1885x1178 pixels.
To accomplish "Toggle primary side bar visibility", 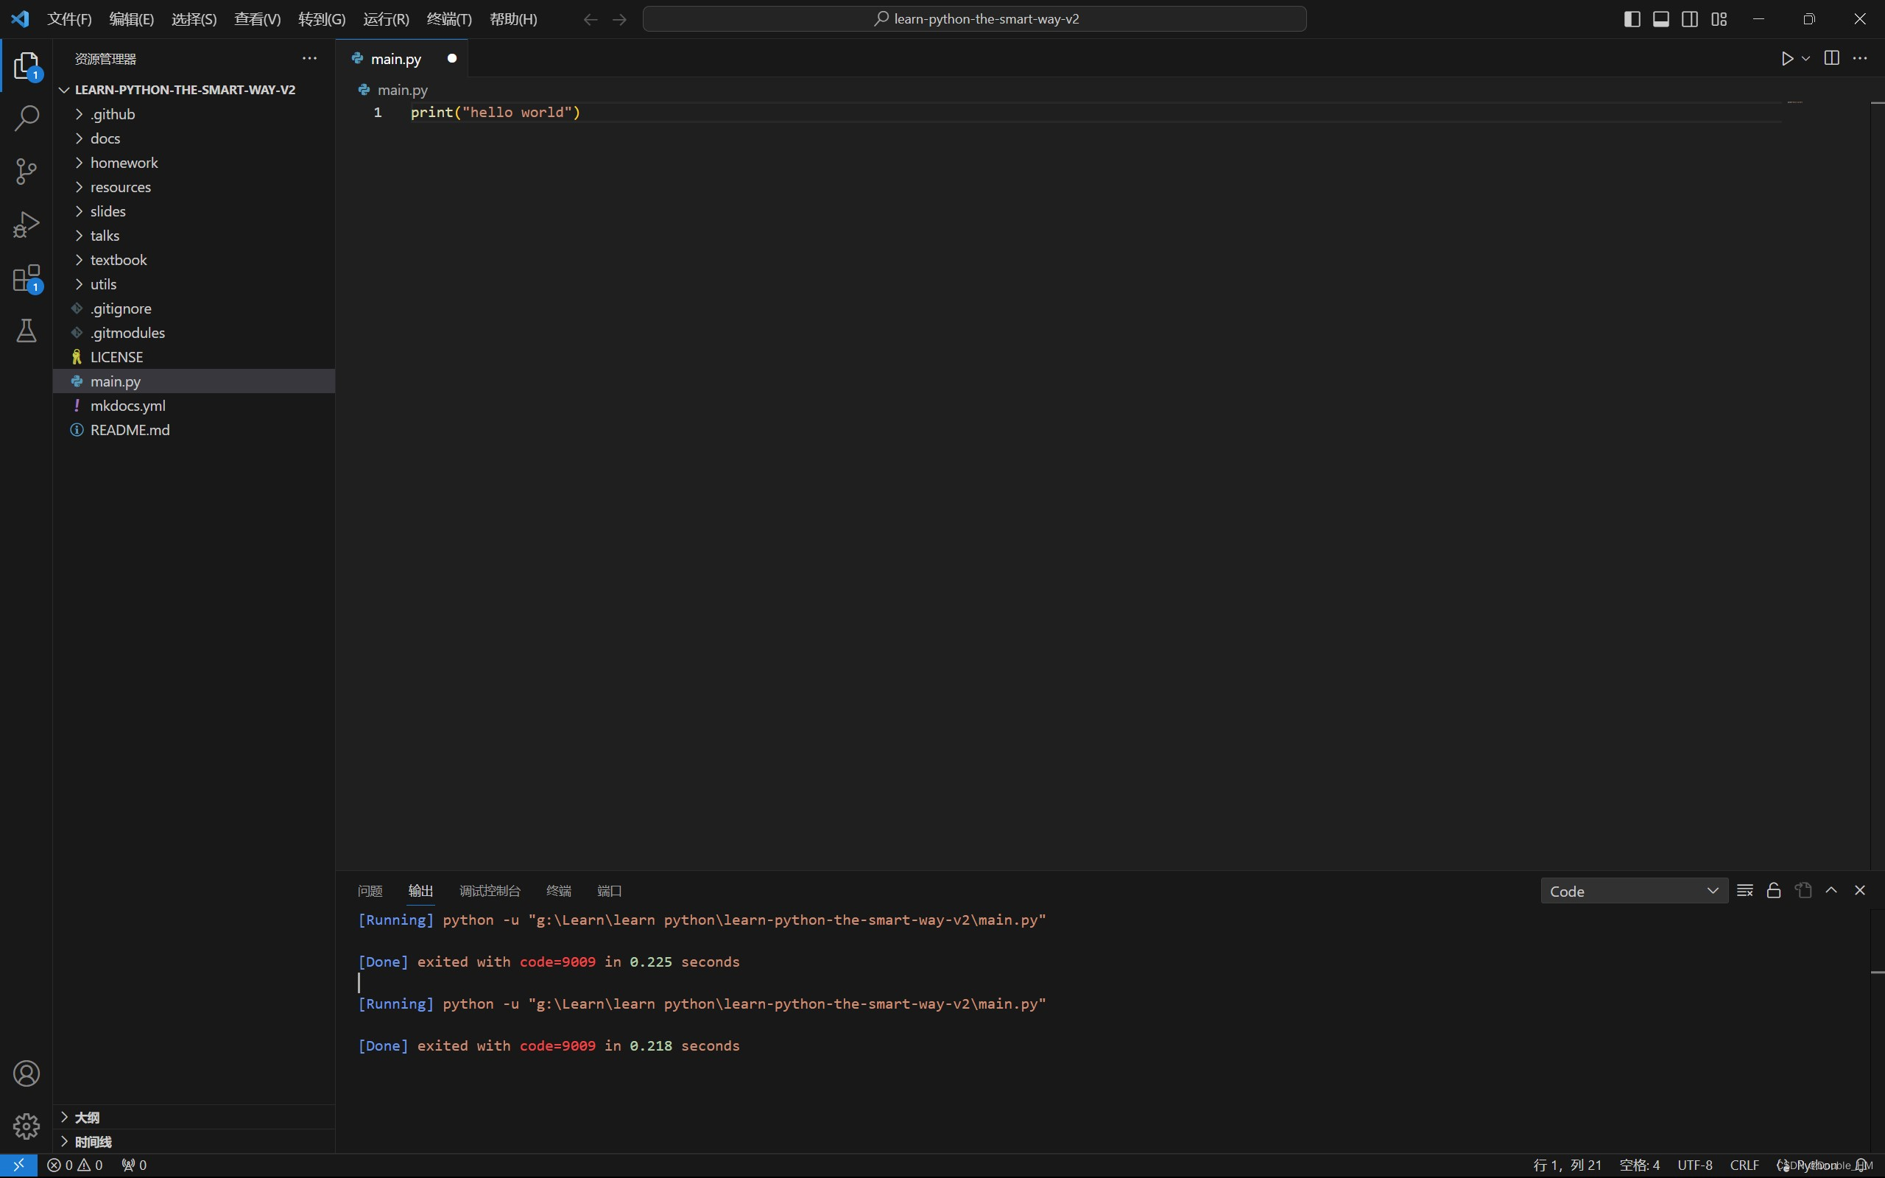I will [x=1632, y=18].
